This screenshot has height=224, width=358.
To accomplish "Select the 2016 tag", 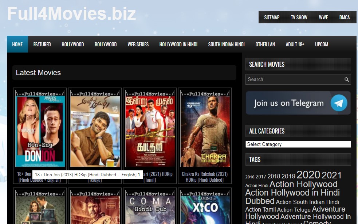I will [x=250, y=177].
